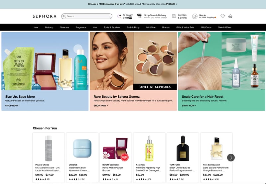266x184 pixels.
Task: Click Shop Now under Rare Beauty banner
Action: tap(101, 106)
